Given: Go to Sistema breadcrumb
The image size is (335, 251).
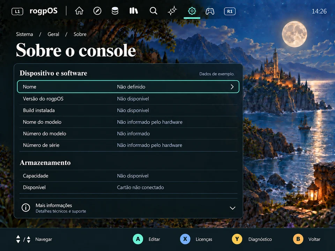Looking at the screenshot, I should click(24, 34).
